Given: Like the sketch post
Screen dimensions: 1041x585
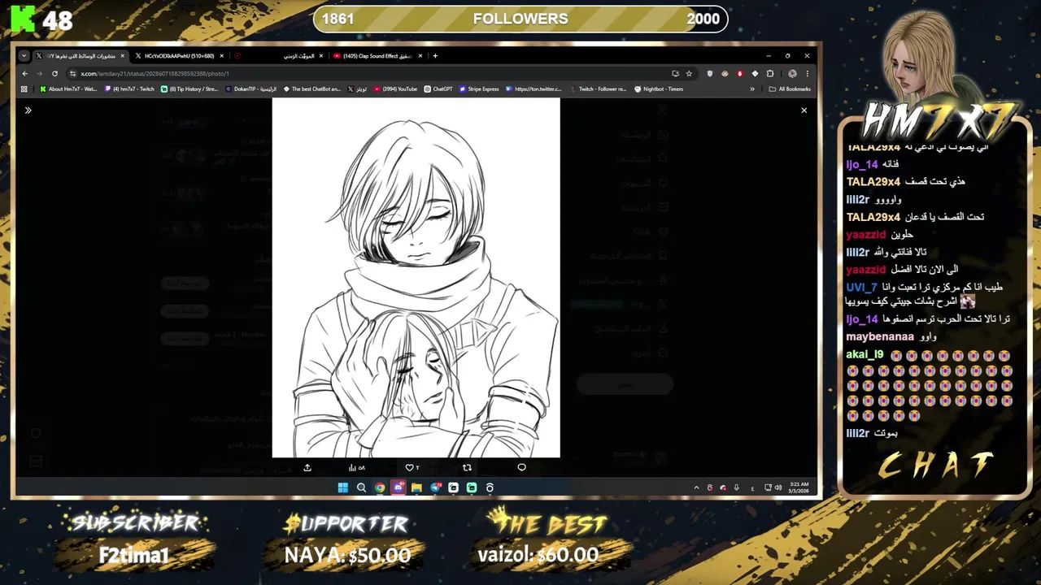Looking at the screenshot, I should [x=412, y=467].
